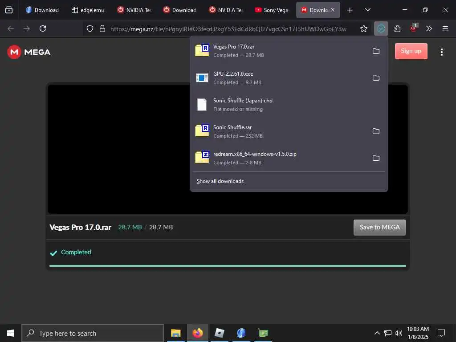Show Sonic Shuffle.rar in folder
Screen dimensions: 456x342
376,131
